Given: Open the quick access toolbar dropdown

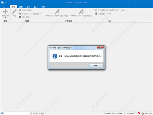Looking at the screenshot, I should pyautogui.click(x=6, y=2).
